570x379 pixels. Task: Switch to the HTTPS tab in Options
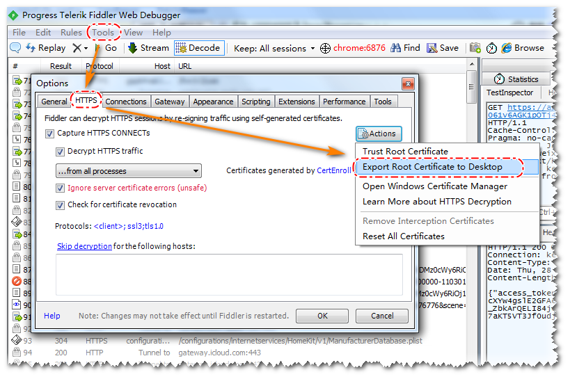point(86,100)
